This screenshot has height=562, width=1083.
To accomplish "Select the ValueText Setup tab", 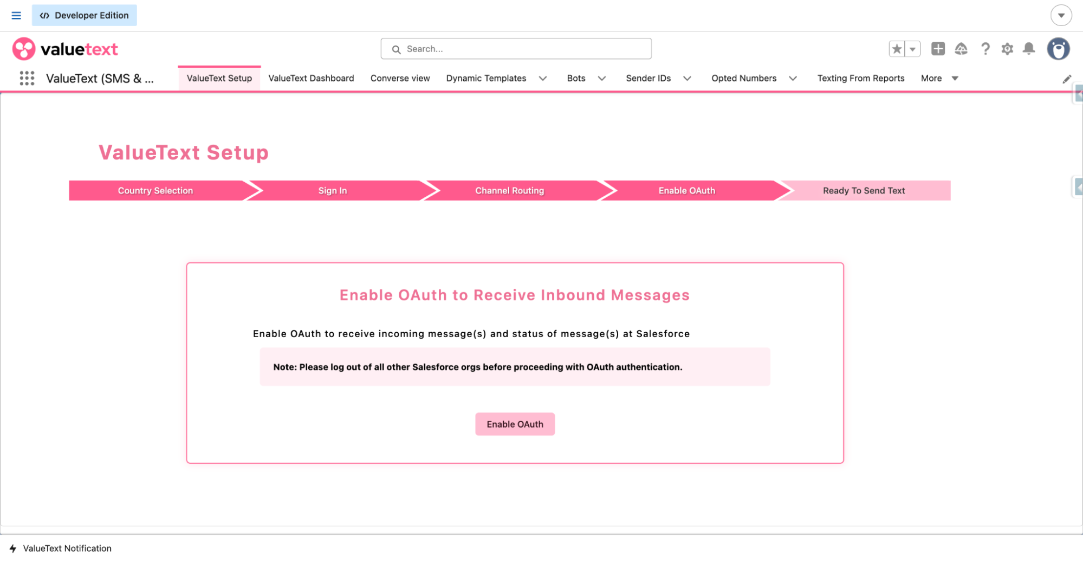I will point(219,78).
